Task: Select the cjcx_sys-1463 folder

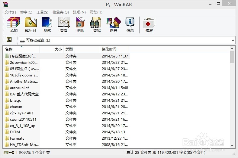Action: (21, 113)
